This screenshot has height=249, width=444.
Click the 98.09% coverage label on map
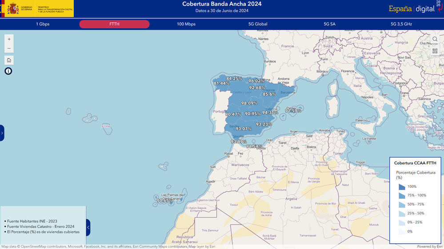pos(249,103)
